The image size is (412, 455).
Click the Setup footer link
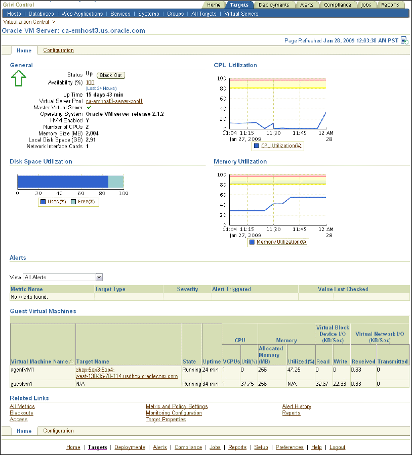261,447
